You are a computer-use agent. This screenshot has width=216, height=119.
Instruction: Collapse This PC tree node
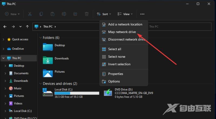coord(4,58)
